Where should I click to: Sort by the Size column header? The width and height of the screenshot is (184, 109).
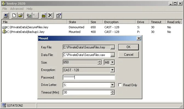[x=96, y=22]
